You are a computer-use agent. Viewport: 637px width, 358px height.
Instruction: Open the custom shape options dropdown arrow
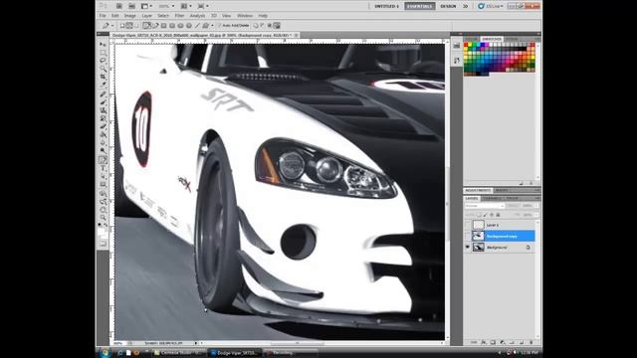(212, 25)
